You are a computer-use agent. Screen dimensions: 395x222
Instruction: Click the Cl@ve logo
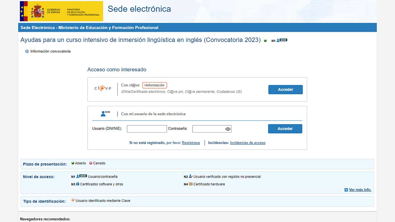103,88
